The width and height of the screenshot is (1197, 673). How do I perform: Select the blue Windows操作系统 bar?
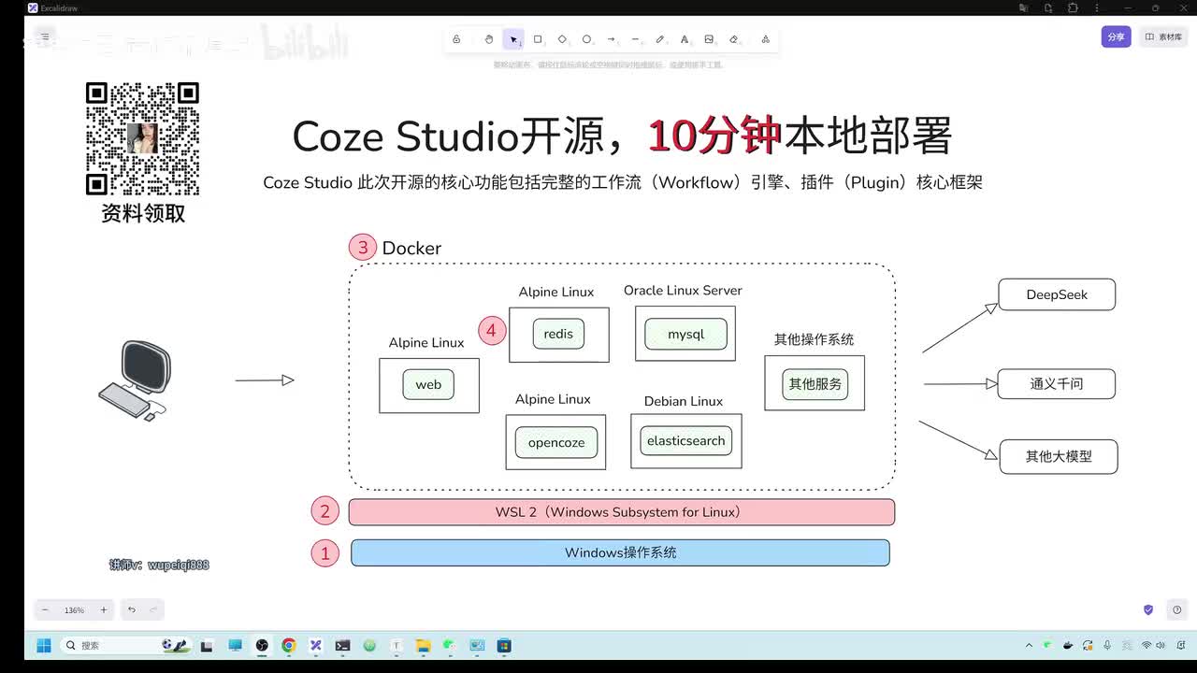[x=620, y=552]
